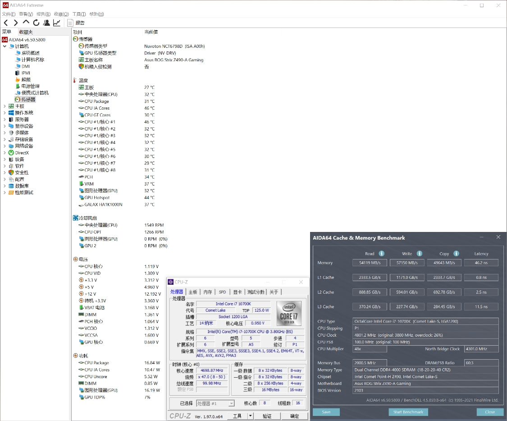Select 便携式计算机 tree item

click(x=32, y=93)
